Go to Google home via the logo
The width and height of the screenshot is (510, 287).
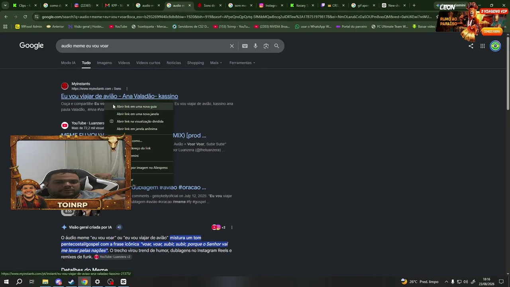[x=31, y=45]
